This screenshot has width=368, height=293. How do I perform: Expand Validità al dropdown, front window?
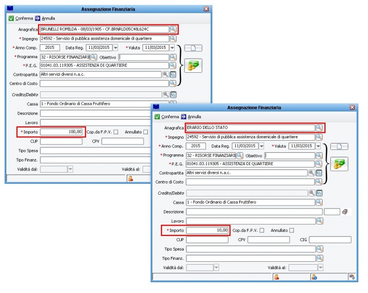[321, 268]
